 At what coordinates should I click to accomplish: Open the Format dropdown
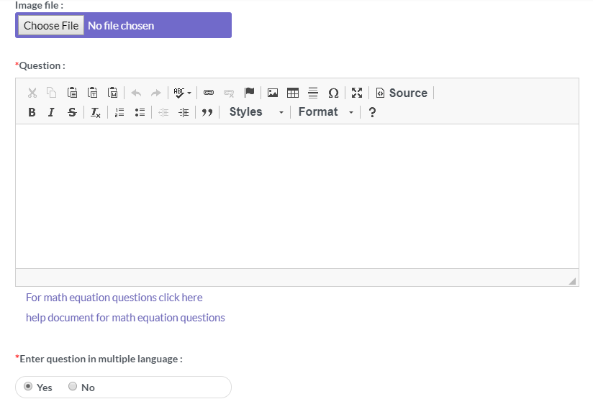coord(325,112)
